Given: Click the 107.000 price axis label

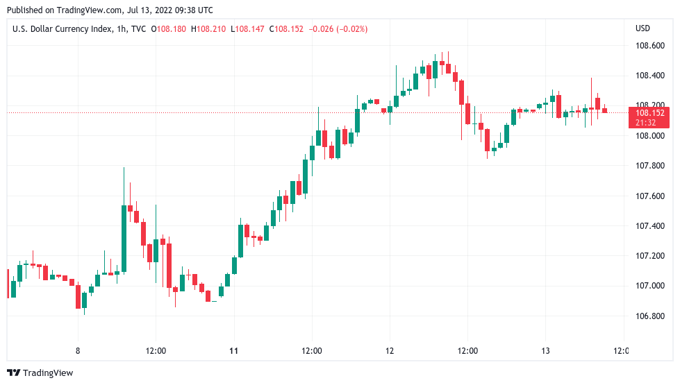Looking at the screenshot, I should [650, 286].
